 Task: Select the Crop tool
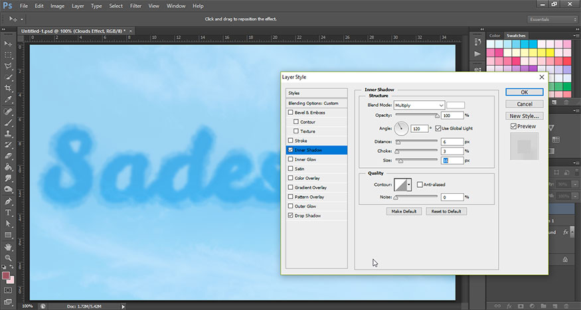9,88
